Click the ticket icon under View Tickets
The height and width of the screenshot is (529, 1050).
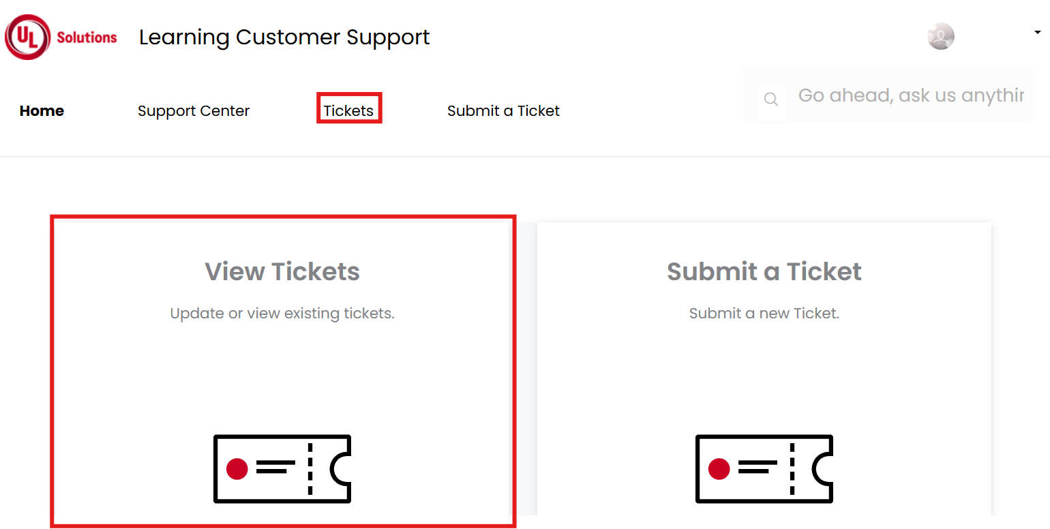coord(282,469)
